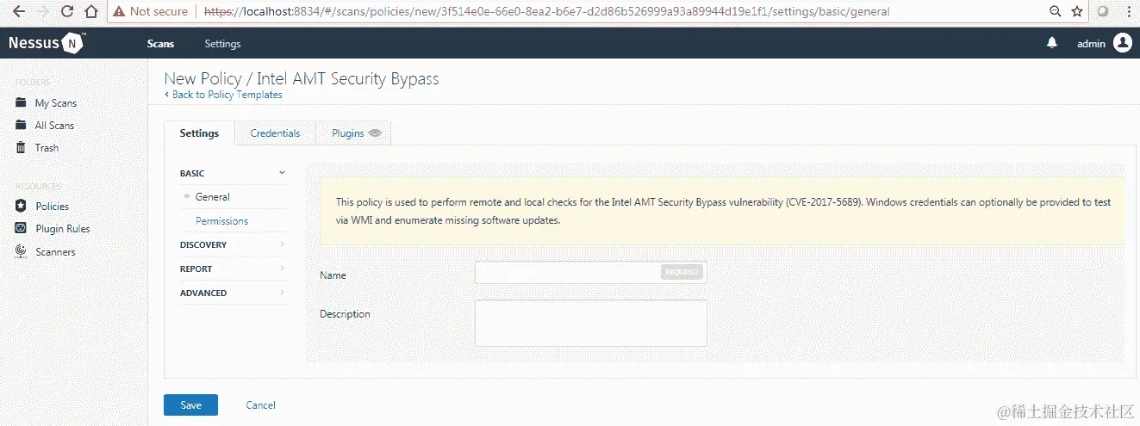The width and height of the screenshot is (1140, 426).
Task: Click the policy description notice text
Action: [723, 211]
